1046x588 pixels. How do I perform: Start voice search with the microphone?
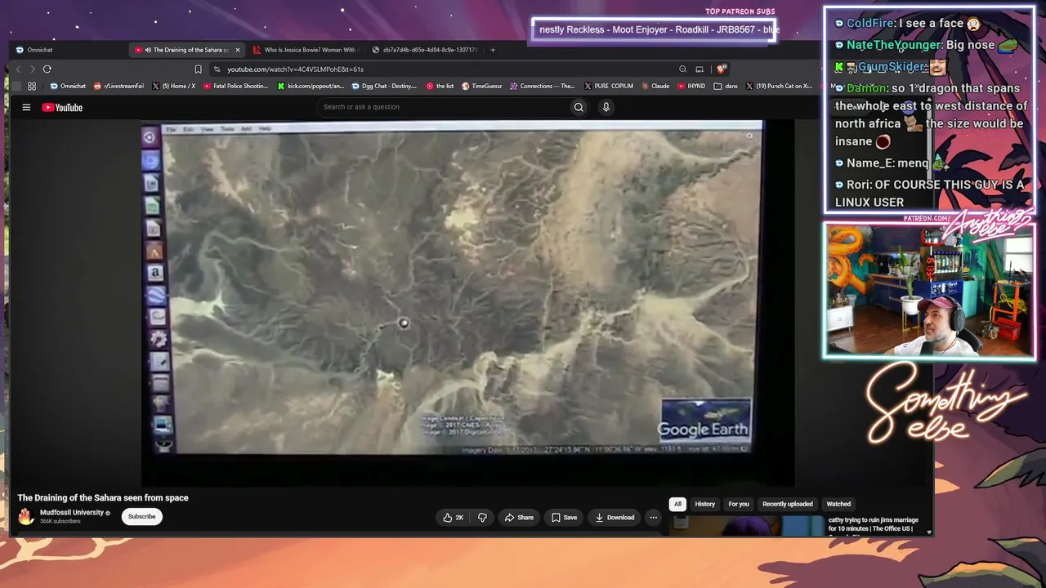pyautogui.click(x=606, y=107)
